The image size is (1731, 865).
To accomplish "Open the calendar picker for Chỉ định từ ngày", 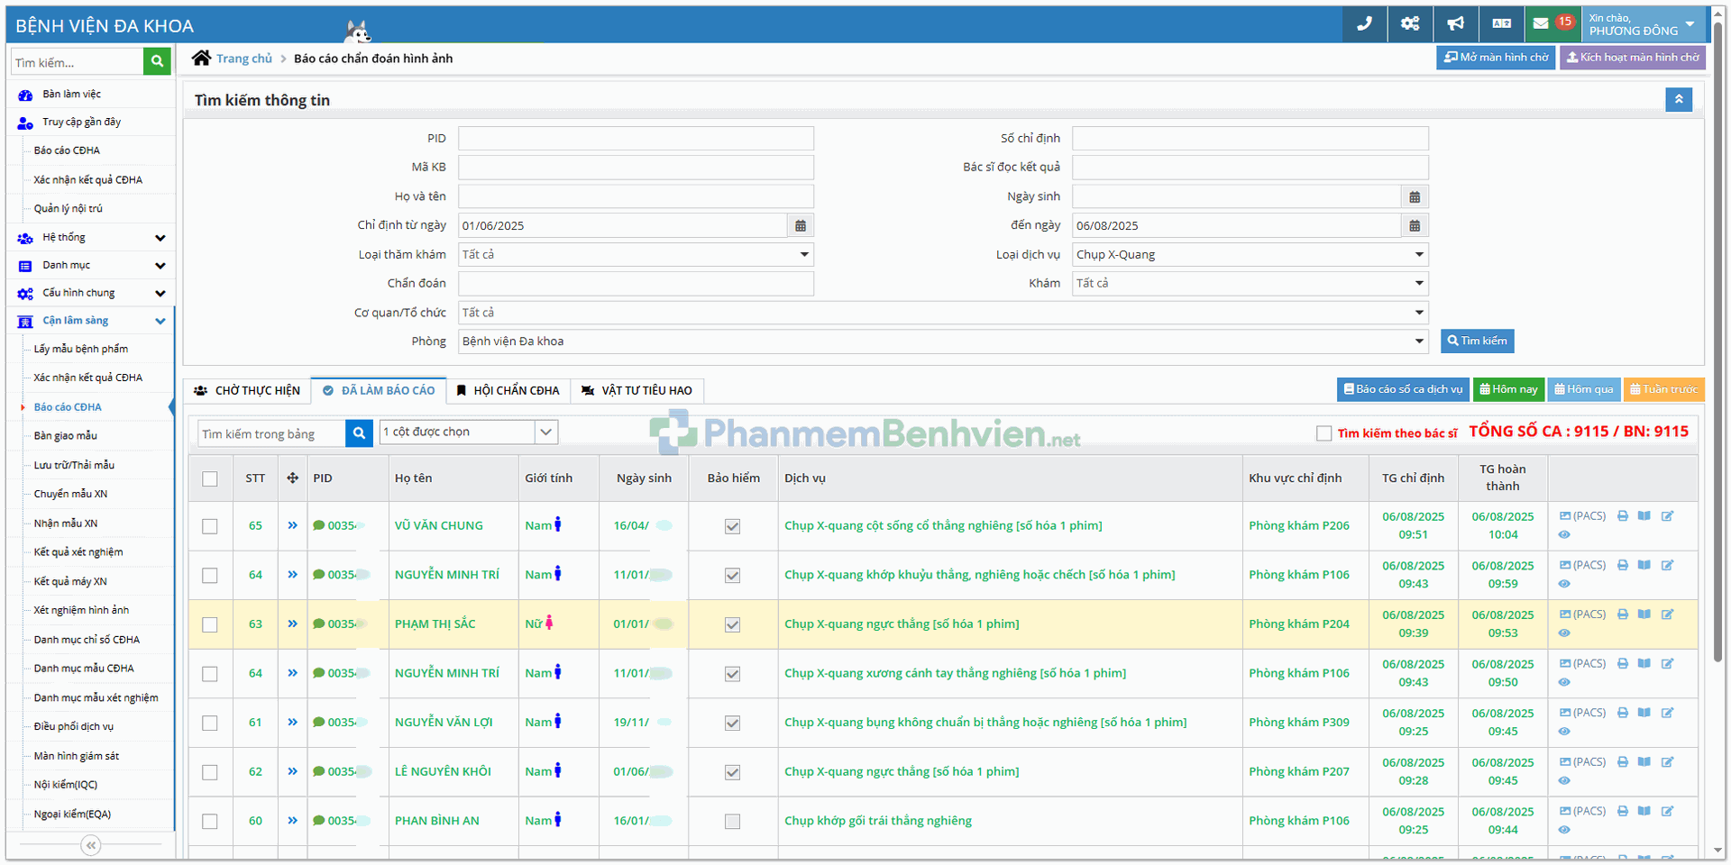I will (801, 225).
